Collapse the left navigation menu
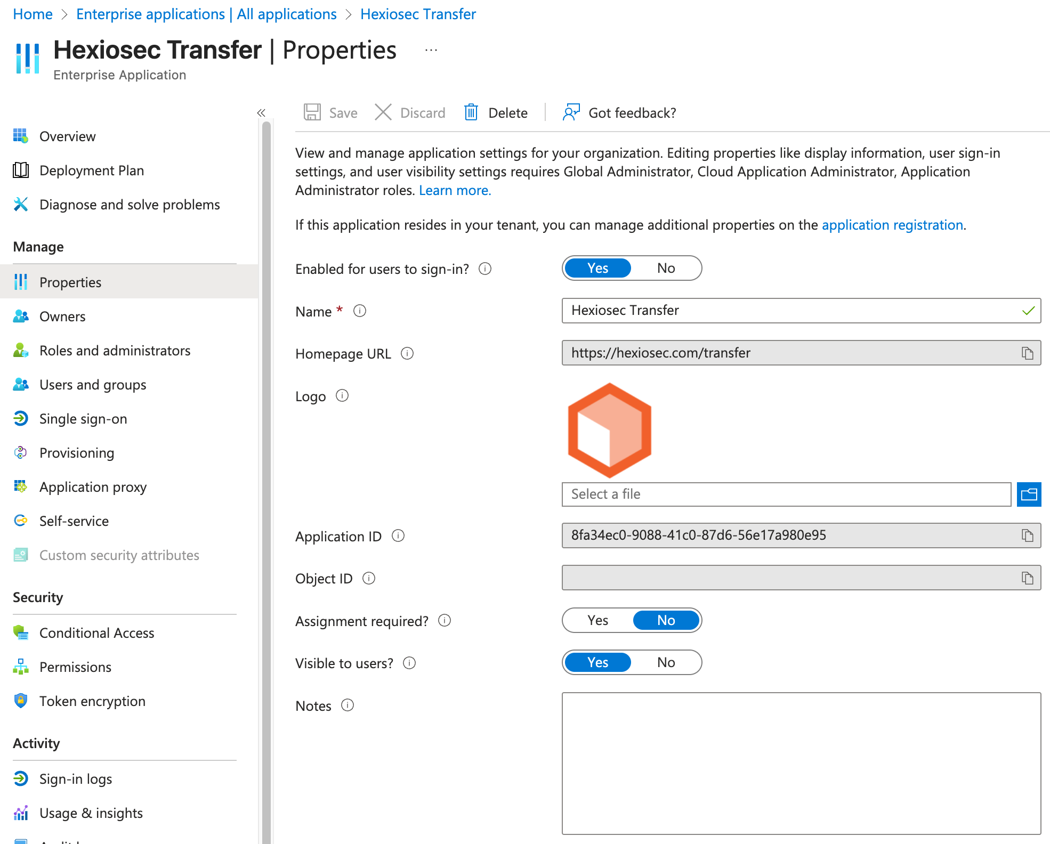 click(261, 112)
